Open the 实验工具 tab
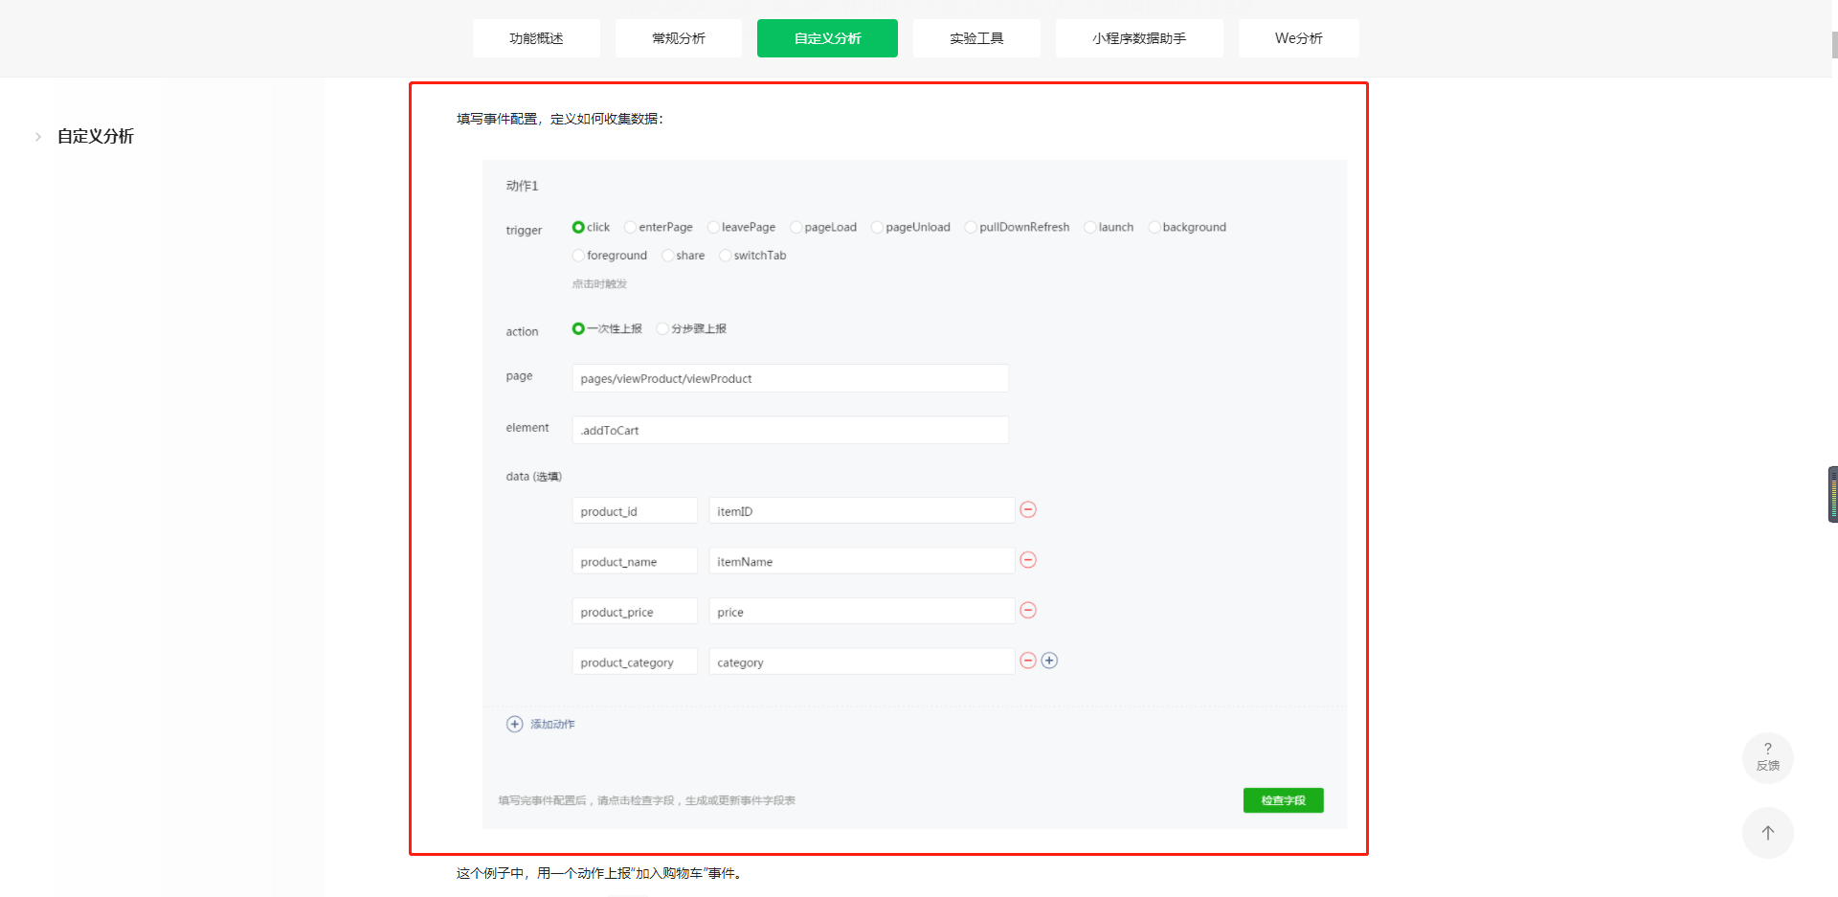Image resolution: width=1838 pixels, height=897 pixels. click(x=976, y=38)
